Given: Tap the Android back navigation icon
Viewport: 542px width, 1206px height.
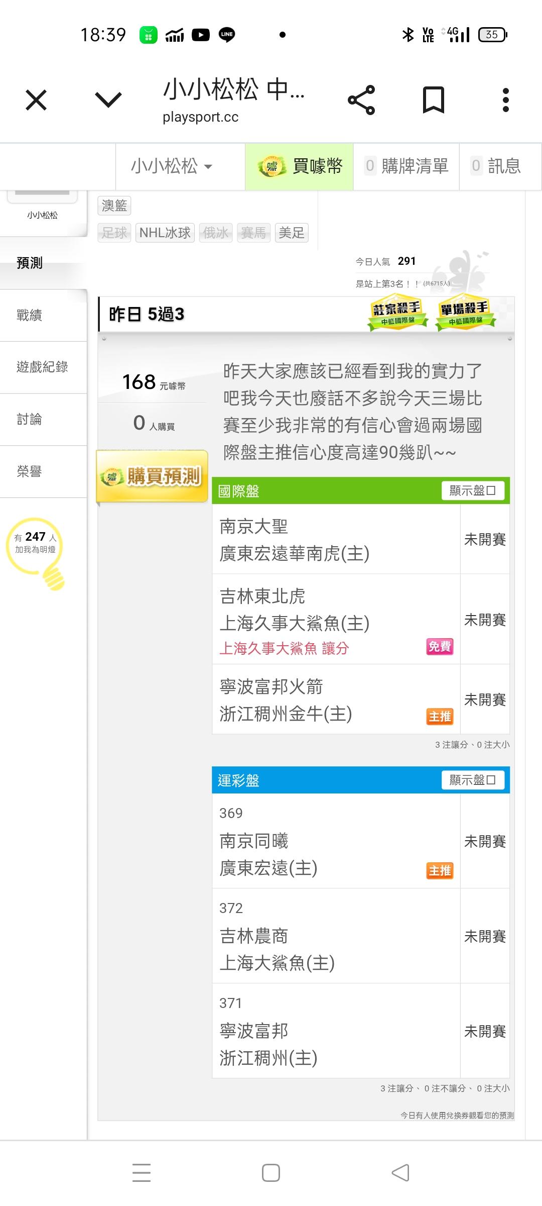Looking at the screenshot, I should pyautogui.click(x=400, y=1173).
